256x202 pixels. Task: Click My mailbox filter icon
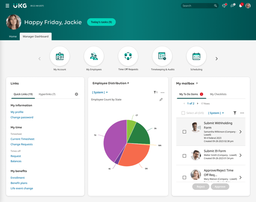click(x=235, y=113)
